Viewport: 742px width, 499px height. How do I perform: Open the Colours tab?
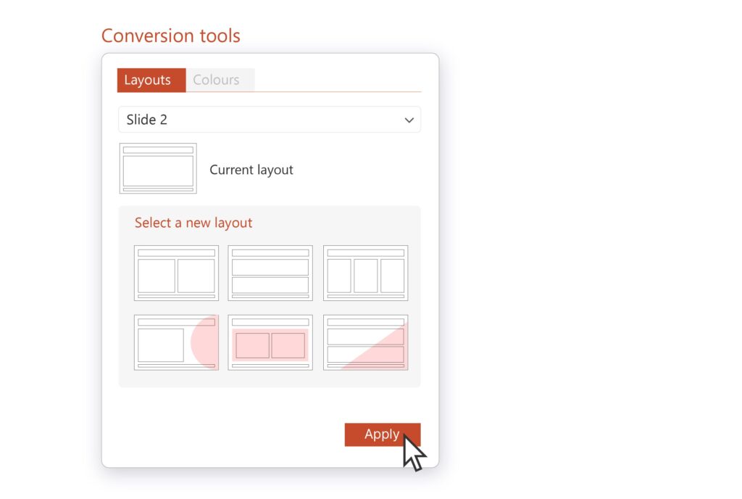[x=216, y=80]
